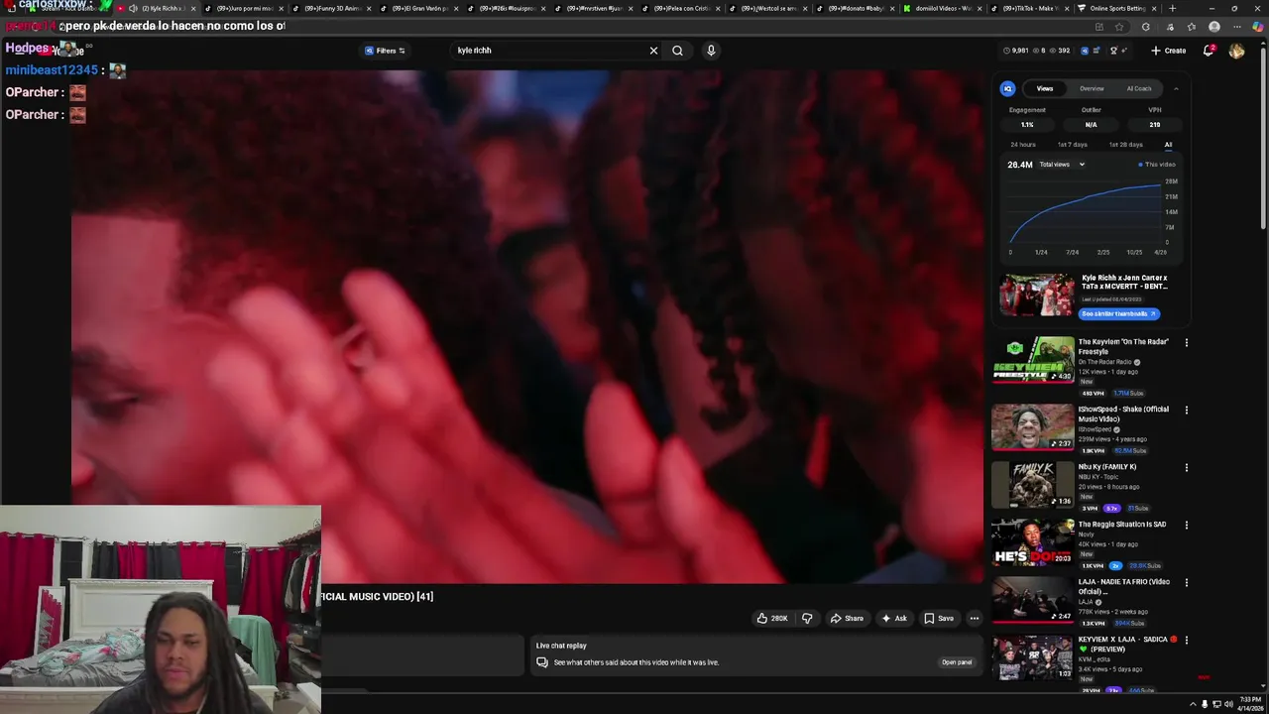Image resolution: width=1269 pixels, height=714 pixels.
Task: Select the 1st 7 days time range
Action: (1072, 145)
